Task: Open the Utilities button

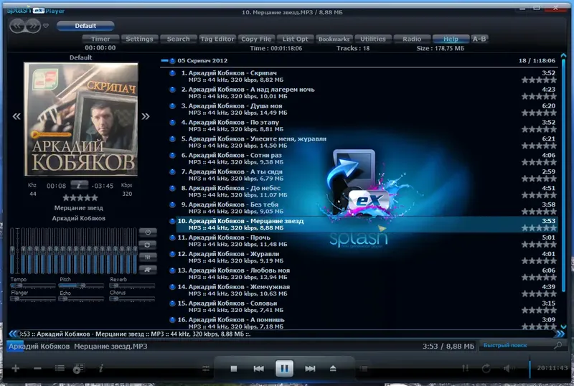Action: pyautogui.click(x=373, y=39)
